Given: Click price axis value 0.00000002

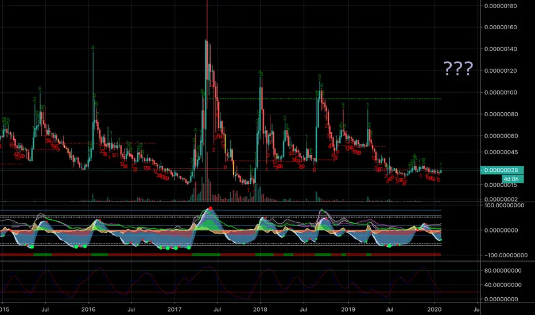Looking at the screenshot, I should 501,199.
